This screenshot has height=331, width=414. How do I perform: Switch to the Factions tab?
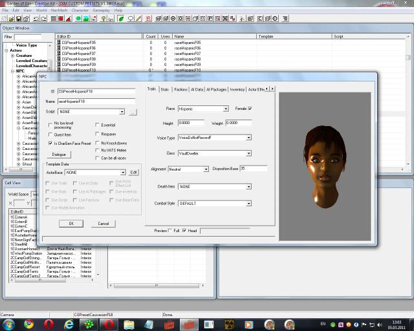[181, 89]
